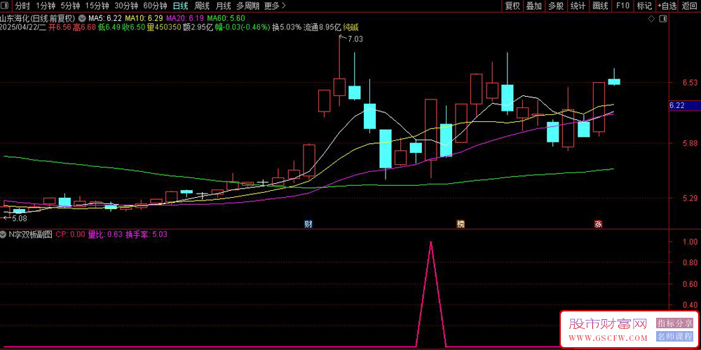
Task: Click the date 2025/04/22/二 label
Action: coord(23,27)
